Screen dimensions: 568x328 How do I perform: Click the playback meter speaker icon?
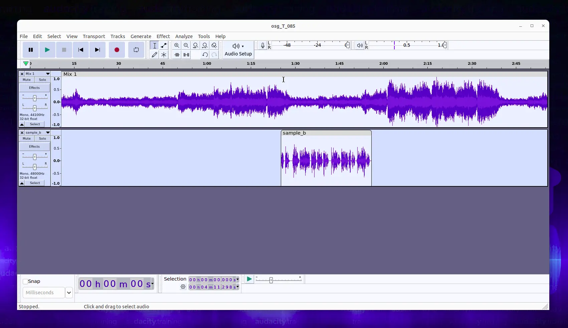[x=360, y=45]
